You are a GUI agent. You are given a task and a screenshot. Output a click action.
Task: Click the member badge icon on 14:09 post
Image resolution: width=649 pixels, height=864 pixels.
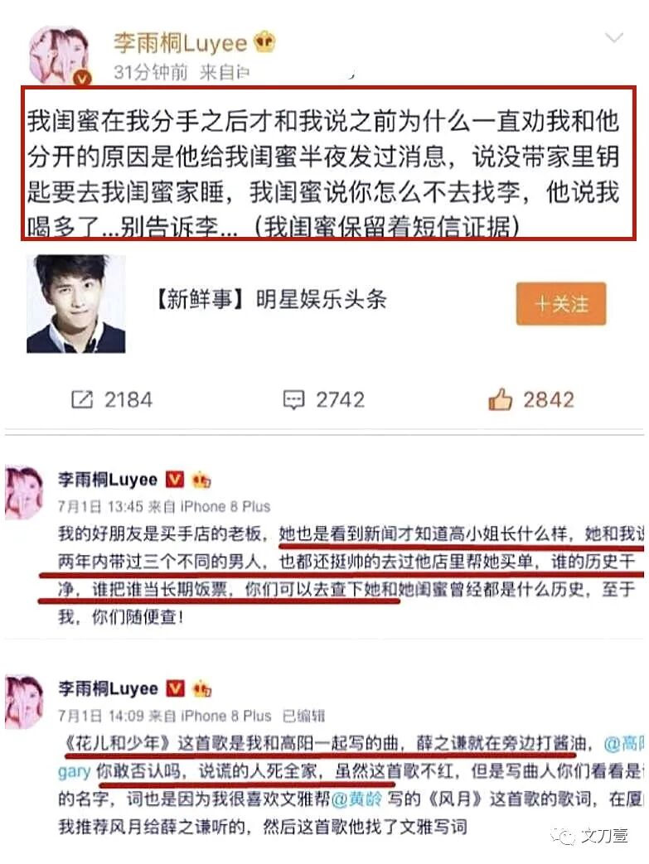click(x=201, y=689)
